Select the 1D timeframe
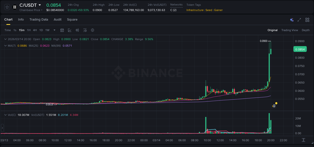314x147 pixels. [x=41, y=30]
